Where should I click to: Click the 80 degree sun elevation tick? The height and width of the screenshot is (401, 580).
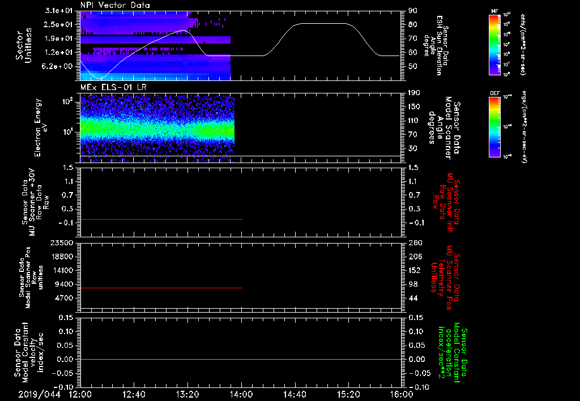click(x=413, y=24)
